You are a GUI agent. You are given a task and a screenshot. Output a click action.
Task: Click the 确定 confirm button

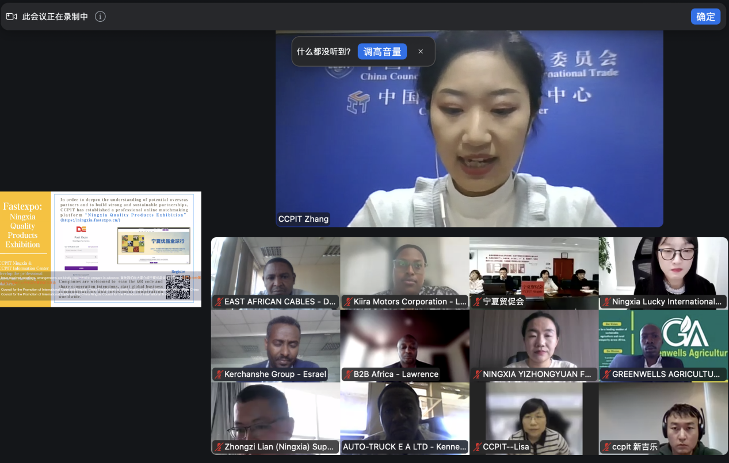click(705, 17)
